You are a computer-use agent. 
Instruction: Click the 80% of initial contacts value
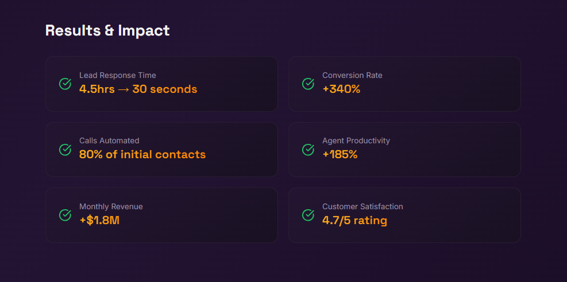click(142, 155)
